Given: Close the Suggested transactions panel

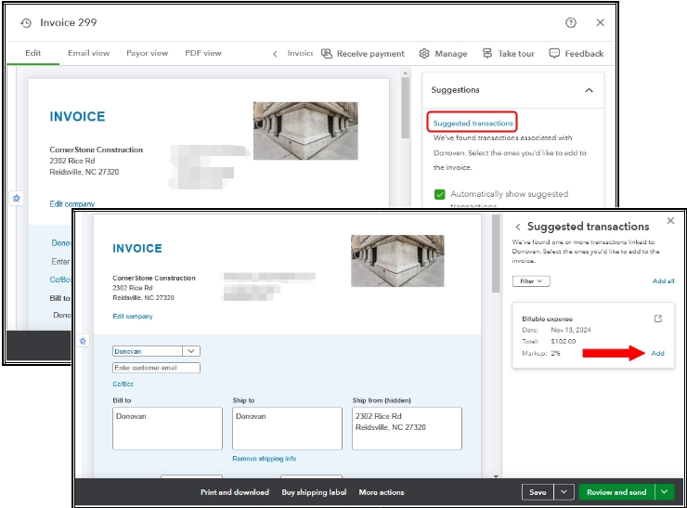Looking at the screenshot, I should [x=670, y=220].
